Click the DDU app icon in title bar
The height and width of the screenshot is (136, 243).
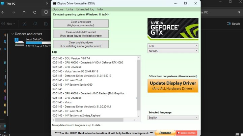click(x=54, y=3)
